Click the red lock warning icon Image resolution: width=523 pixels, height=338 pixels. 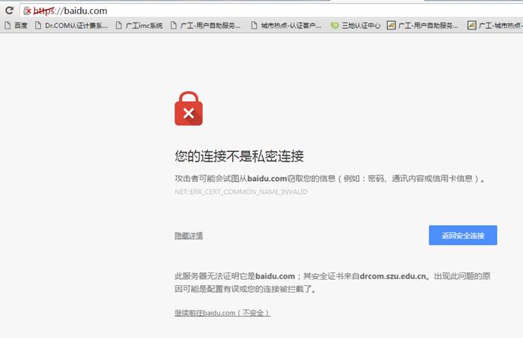[x=188, y=109]
